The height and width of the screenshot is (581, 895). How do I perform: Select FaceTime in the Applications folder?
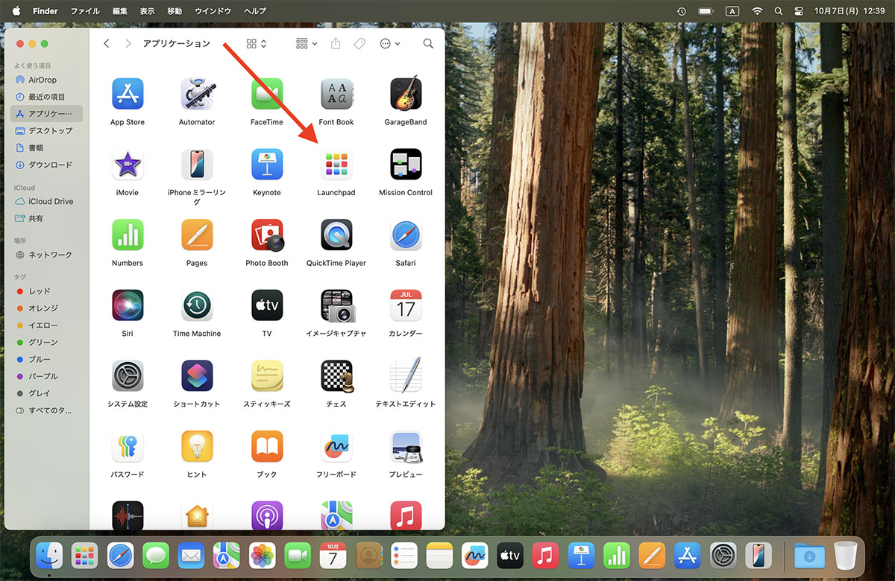(x=267, y=94)
